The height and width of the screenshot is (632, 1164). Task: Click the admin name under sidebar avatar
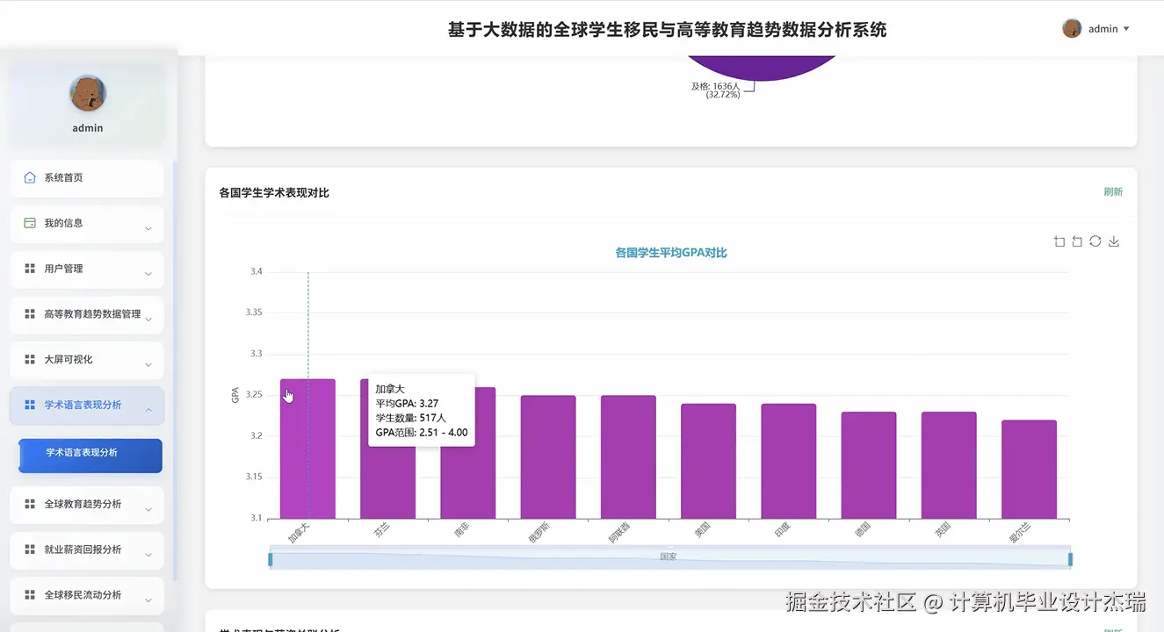(x=88, y=128)
